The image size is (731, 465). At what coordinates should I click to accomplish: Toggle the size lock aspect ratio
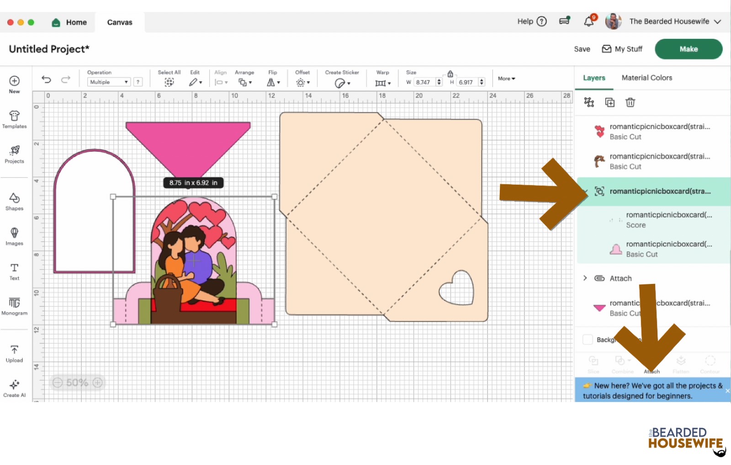(450, 74)
